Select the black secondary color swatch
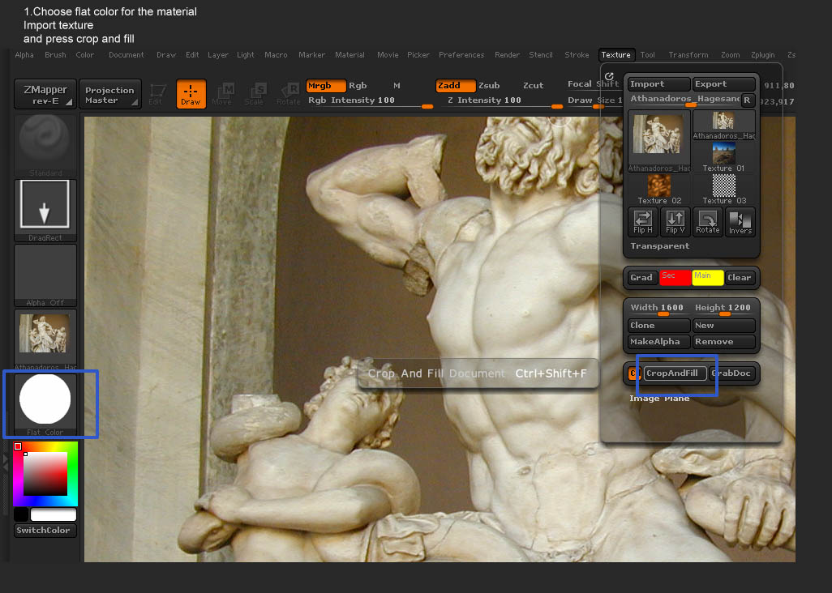Screen dimensions: 832x593 pos(21,514)
